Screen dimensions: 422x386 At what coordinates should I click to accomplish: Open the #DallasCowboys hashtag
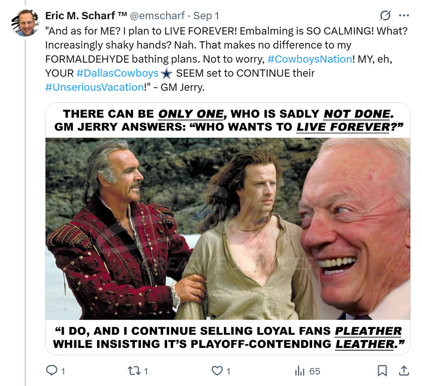pyautogui.click(x=120, y=73)
